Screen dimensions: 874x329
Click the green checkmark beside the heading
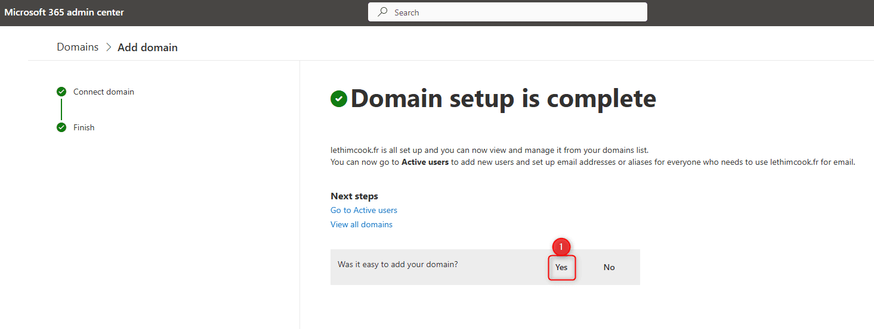[x=339, y=99]
